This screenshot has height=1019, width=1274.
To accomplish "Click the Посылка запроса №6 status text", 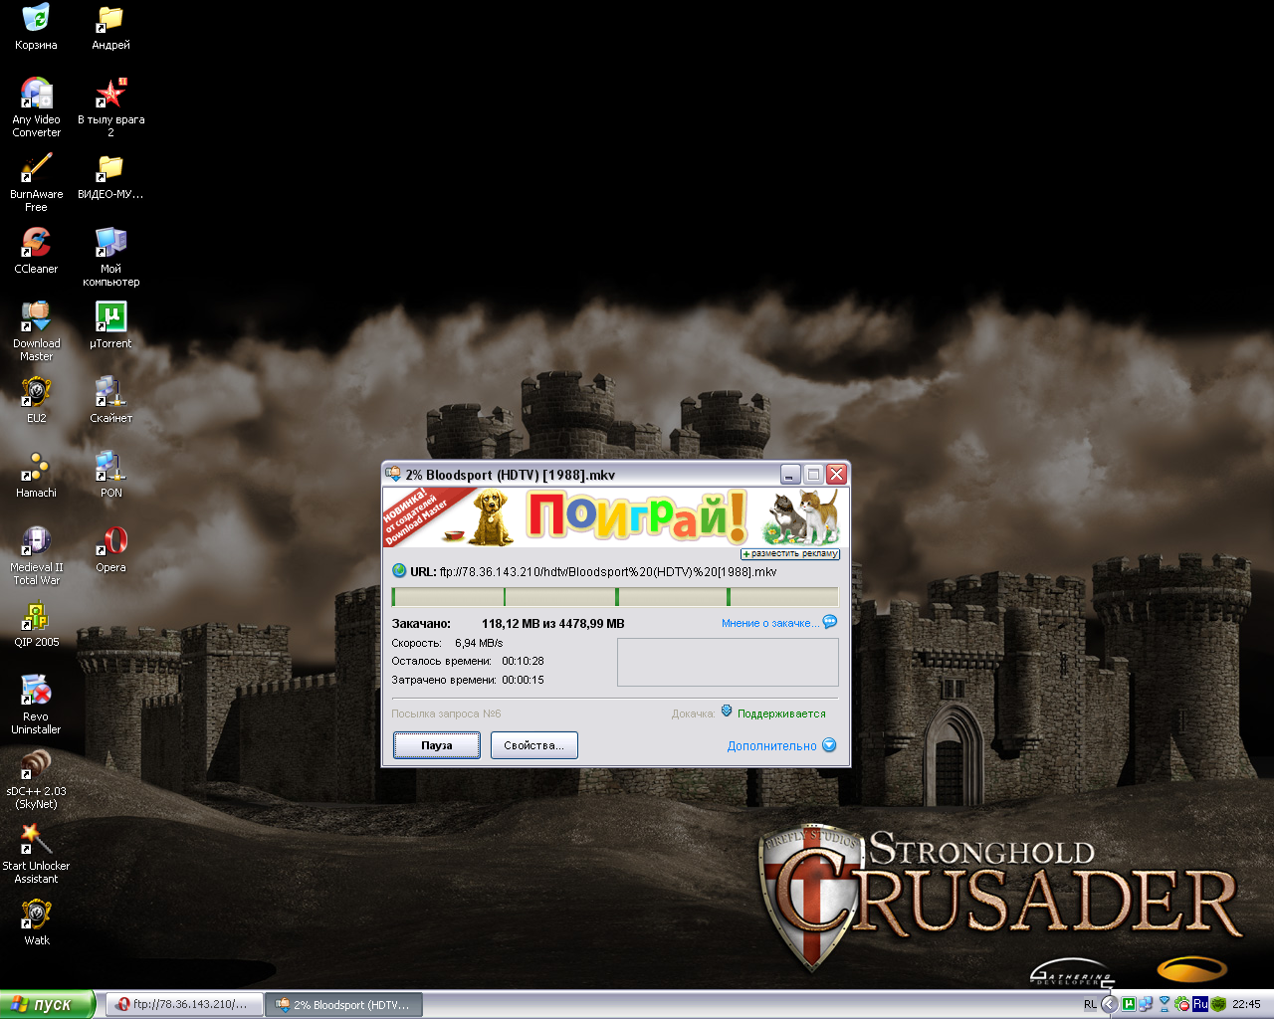I will click(x=446, y=713).
